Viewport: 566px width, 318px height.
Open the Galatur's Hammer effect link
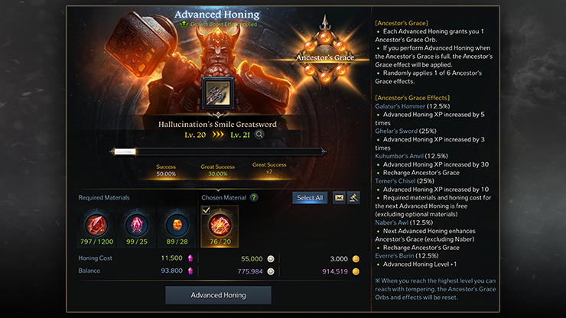coord(400,106)
